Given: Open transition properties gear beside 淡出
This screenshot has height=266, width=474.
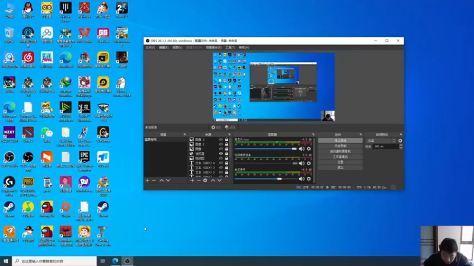Looking at the screenshot, I should coord(401,141).
